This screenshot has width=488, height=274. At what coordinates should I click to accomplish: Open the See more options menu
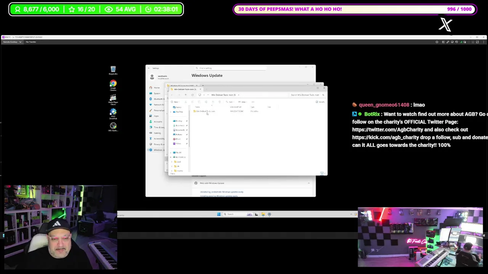pos(253,102)
